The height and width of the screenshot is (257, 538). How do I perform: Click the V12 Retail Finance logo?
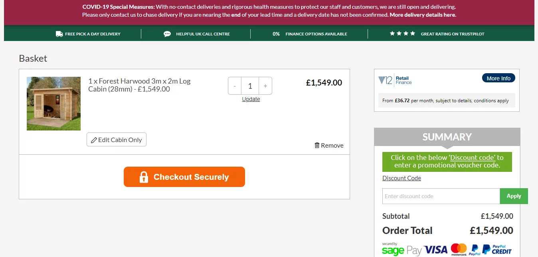[395, 80]
